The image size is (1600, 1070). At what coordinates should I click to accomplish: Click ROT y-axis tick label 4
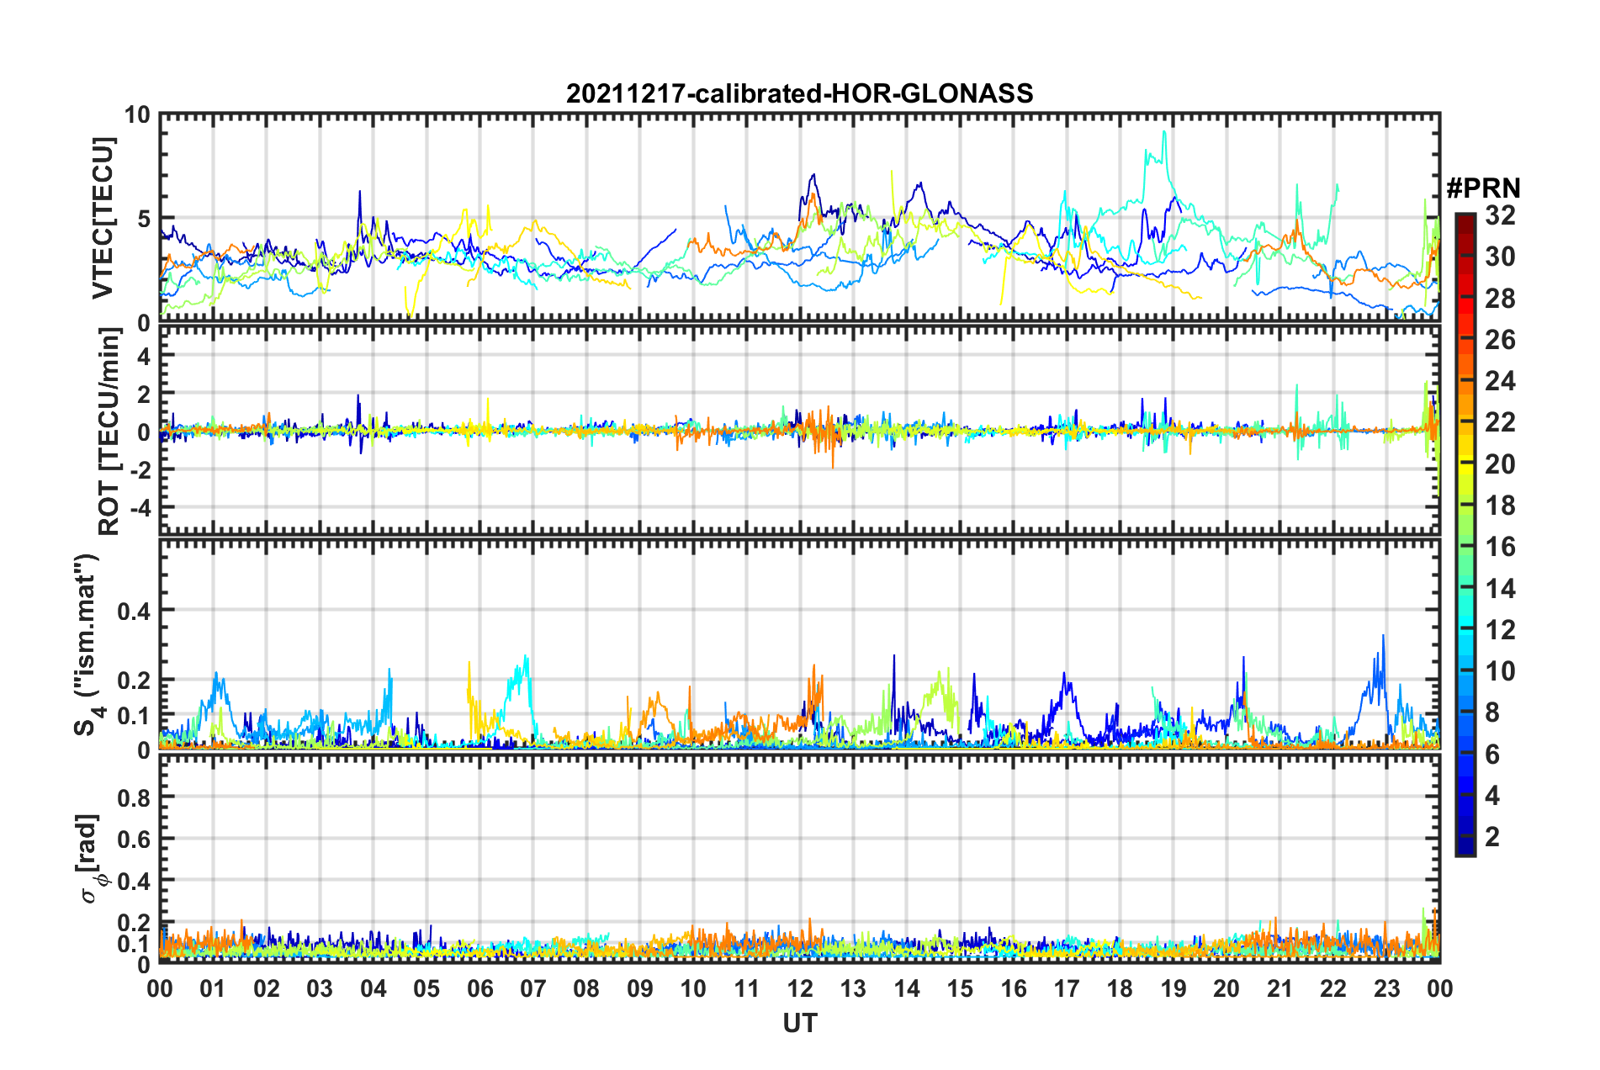(144, 356)
